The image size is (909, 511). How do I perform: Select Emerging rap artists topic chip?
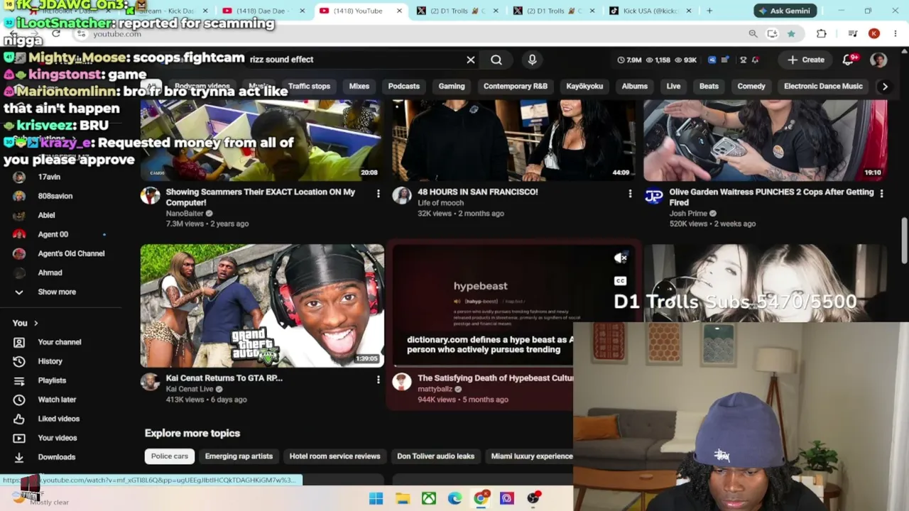[x=239, y=456]
